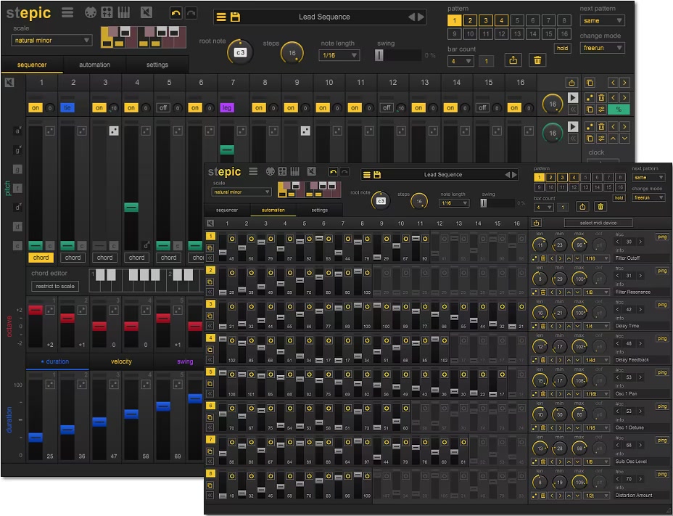Expand the note length 1/16 dropdown in sequencer window

click(340, 55)
